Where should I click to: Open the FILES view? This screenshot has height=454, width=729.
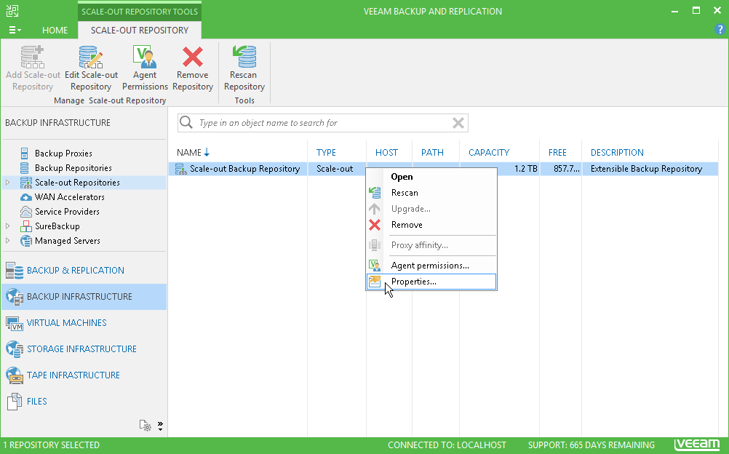(84, 401)
